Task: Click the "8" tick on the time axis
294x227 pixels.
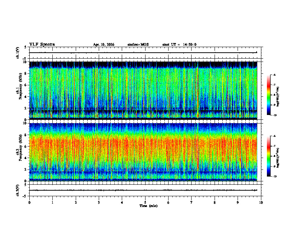Action: click(x=215, y=203)
